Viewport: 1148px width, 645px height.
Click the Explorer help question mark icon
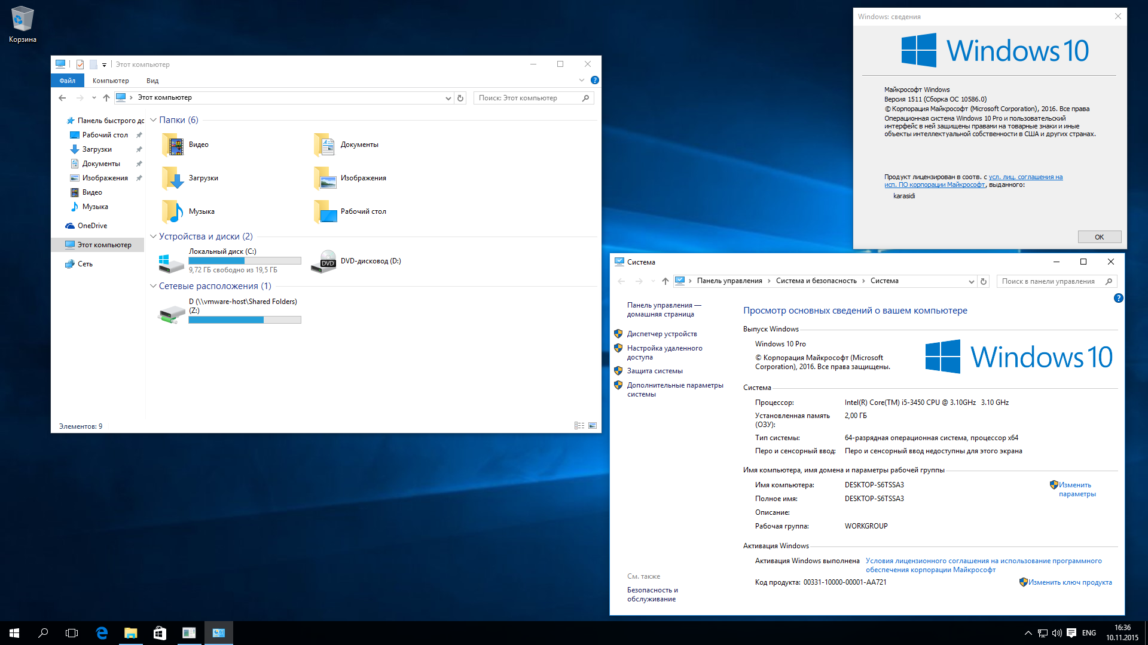[x=595, y=80]
